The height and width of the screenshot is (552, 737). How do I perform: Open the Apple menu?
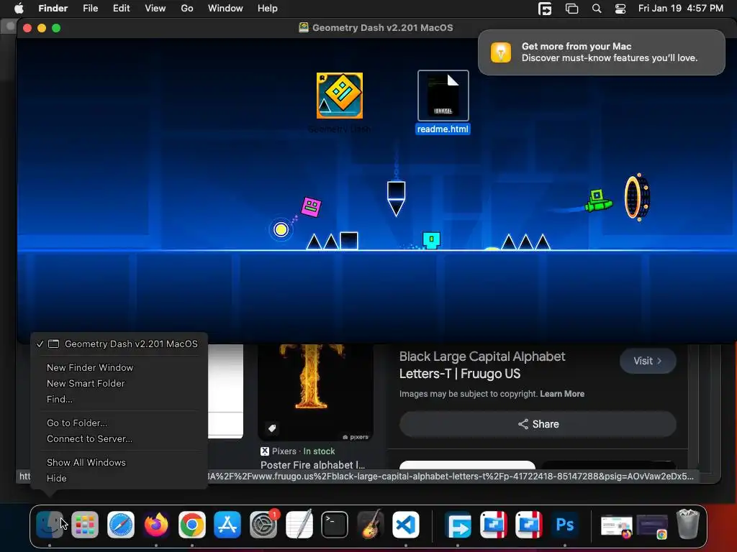point(19,9)
